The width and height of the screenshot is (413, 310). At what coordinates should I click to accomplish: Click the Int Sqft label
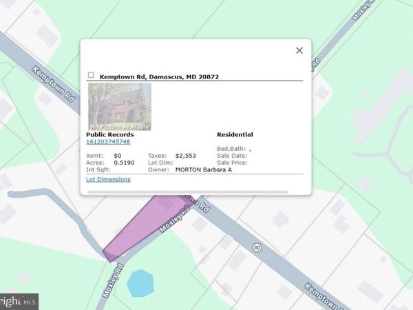pyautogui.click(x=98, y=169)
